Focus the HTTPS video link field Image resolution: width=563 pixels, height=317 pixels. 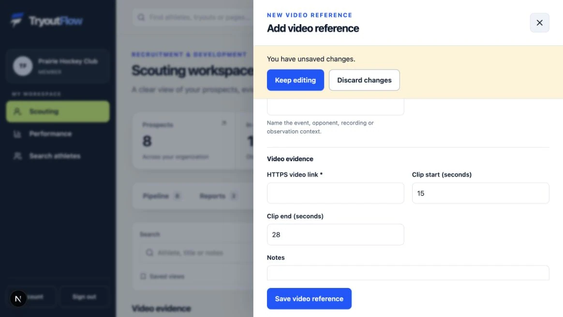click(x=335, y=193)
